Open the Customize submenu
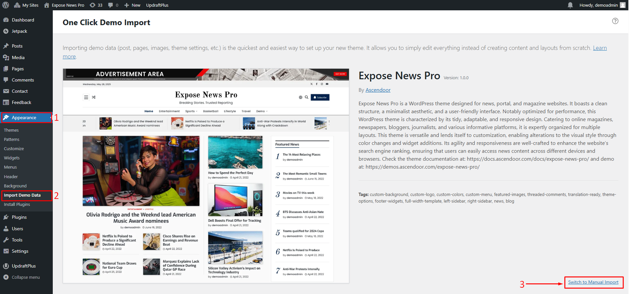The image size is (629, 294). click(x=14, y=149)
